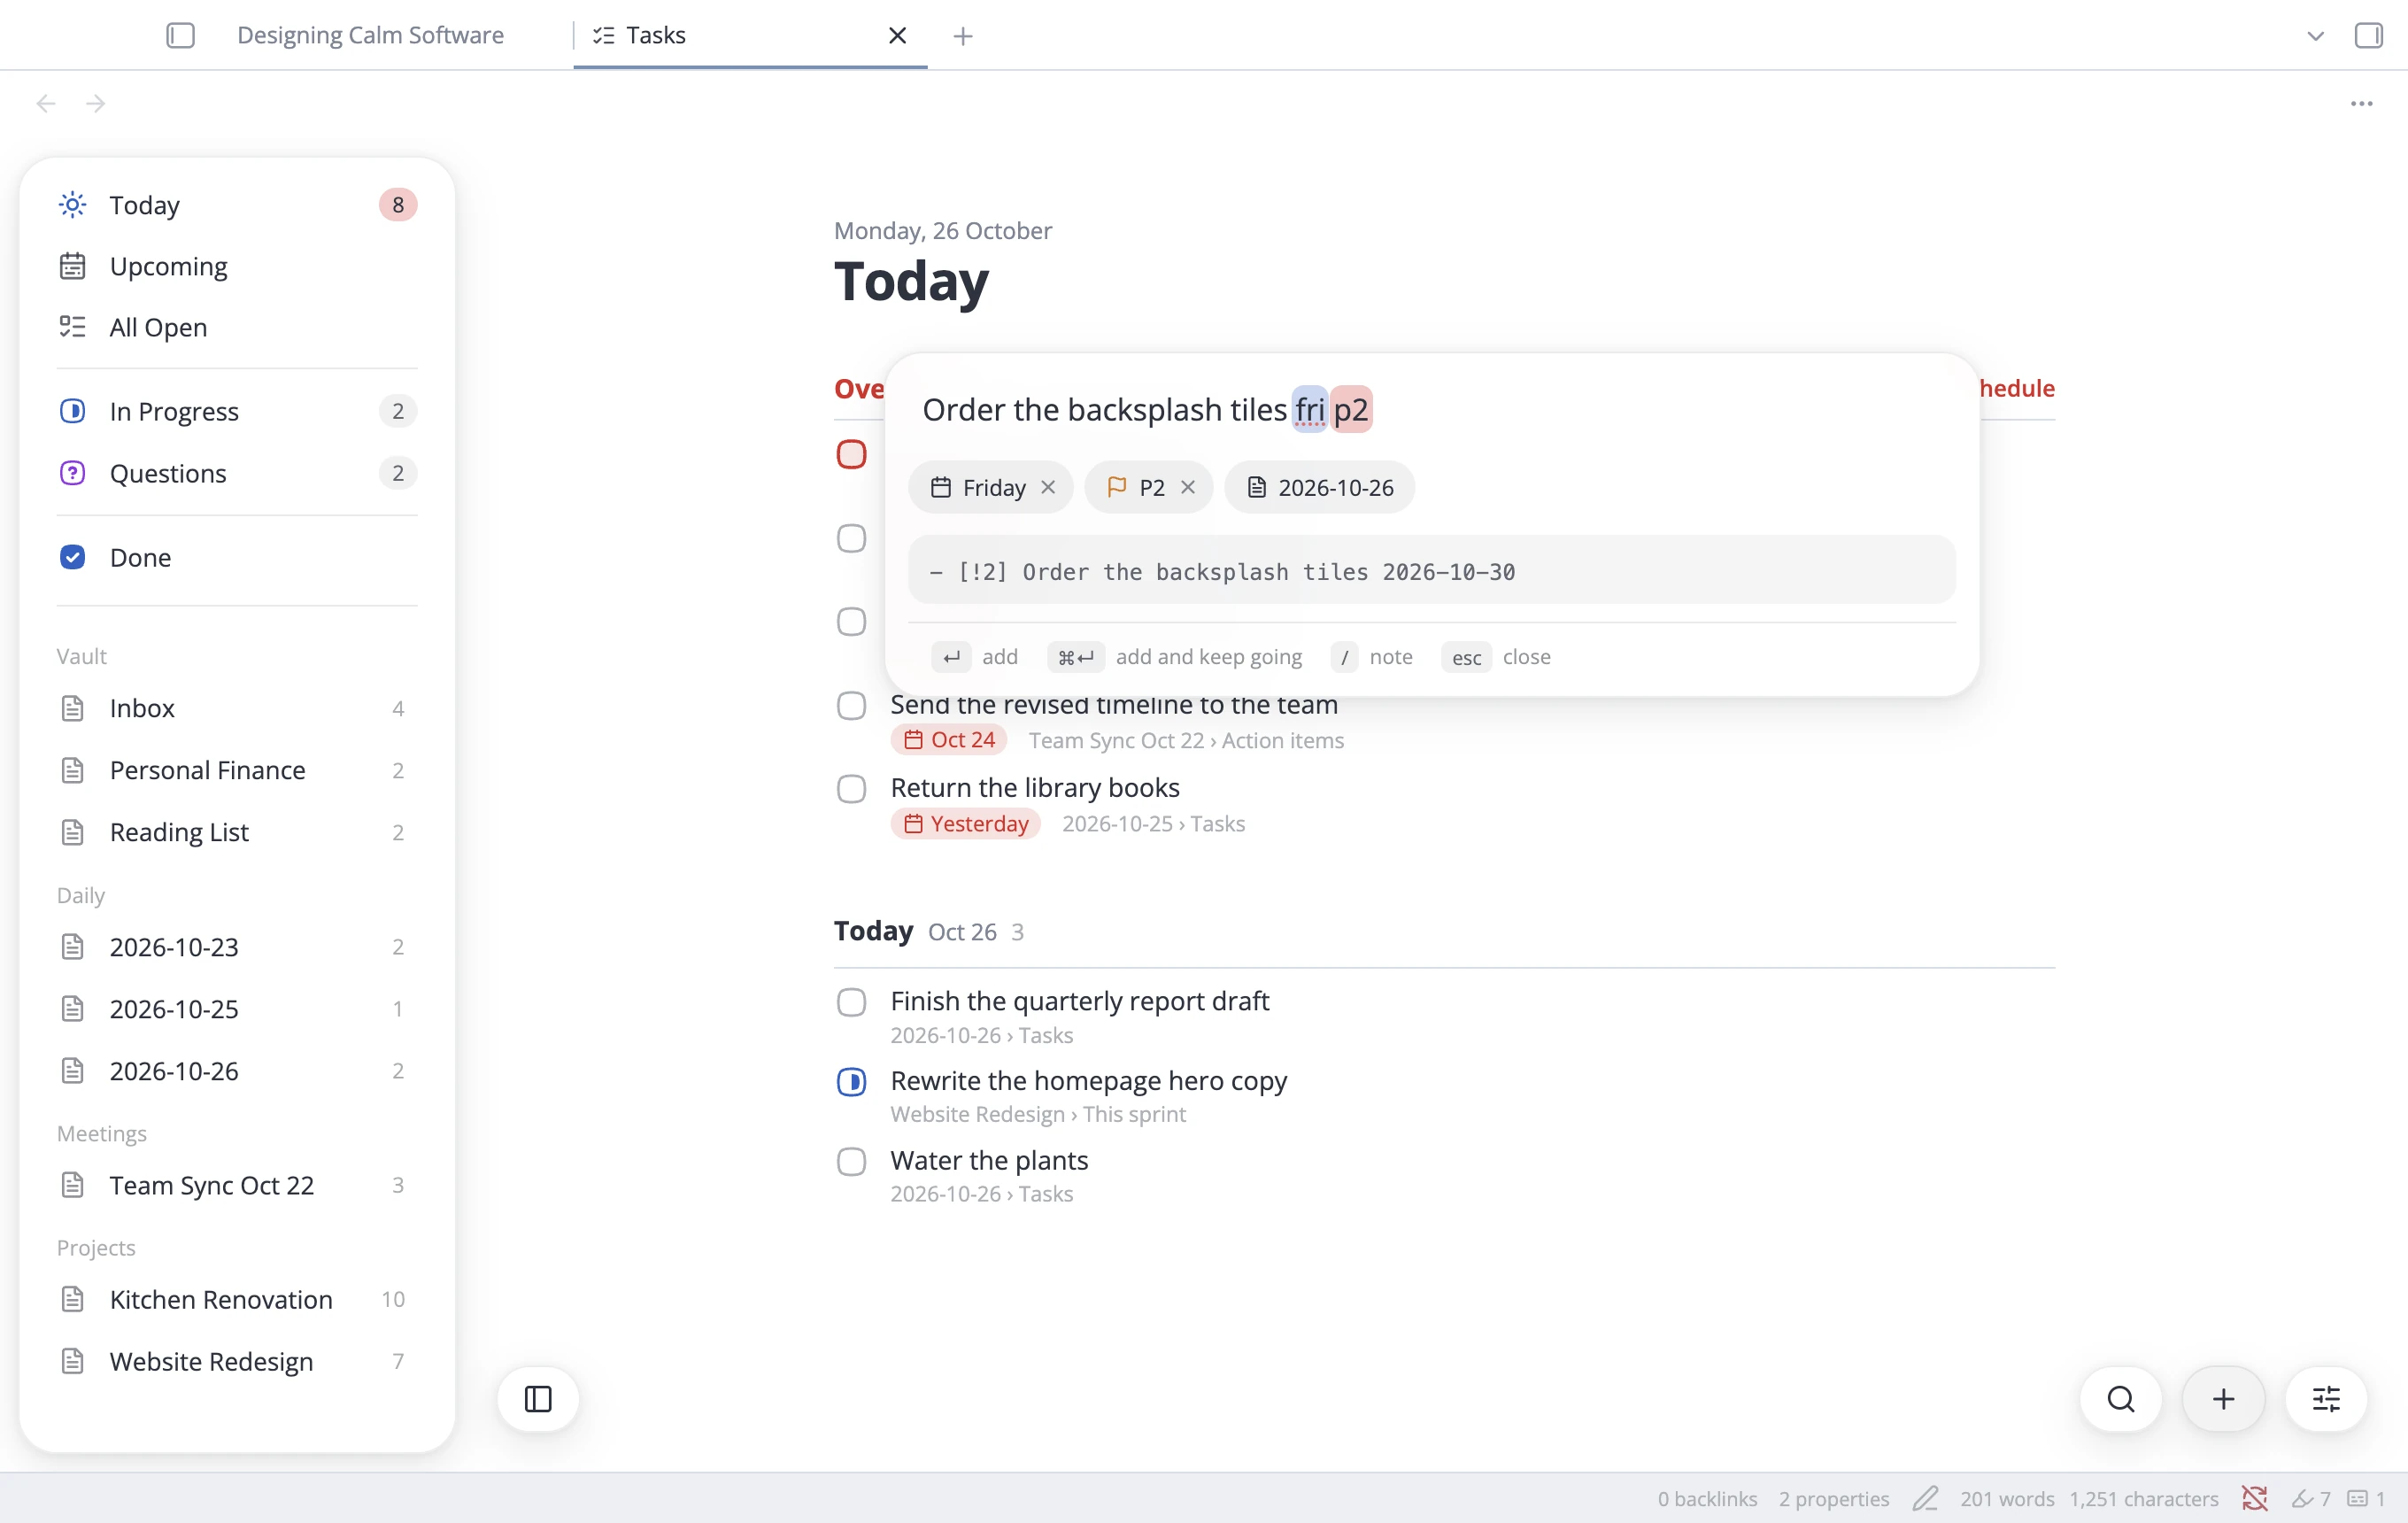Toggle status of Rewrite homepage hero copy
The width and height of the screenshot is (2408, 1523).
(851, 1082)
